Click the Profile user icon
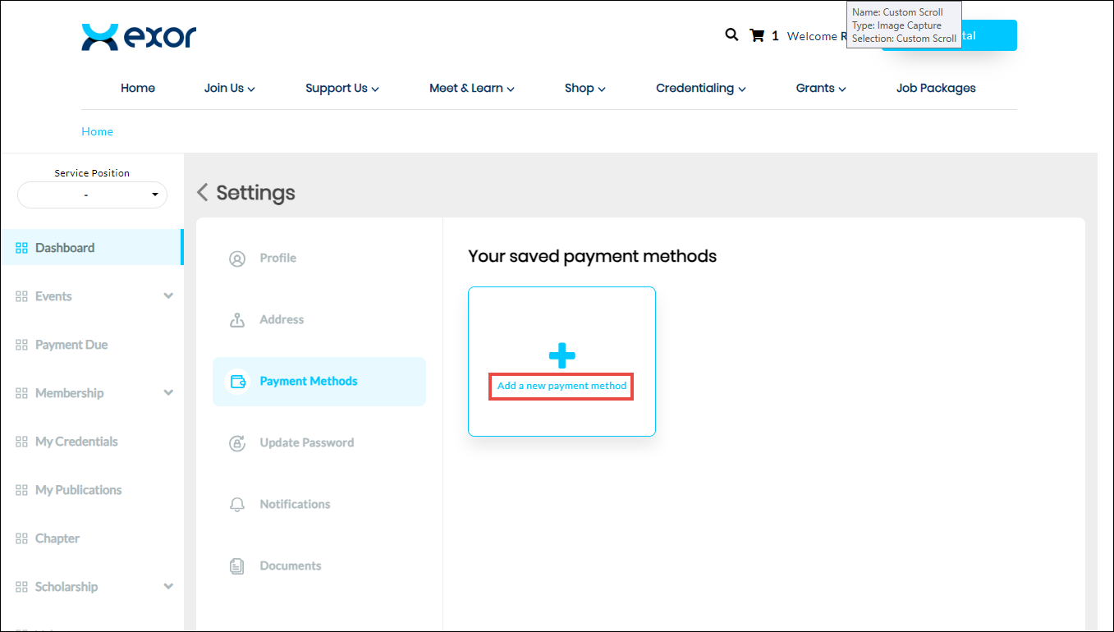Image resolution: width=1114 pixels, height=632 pixels. (237, 259)
